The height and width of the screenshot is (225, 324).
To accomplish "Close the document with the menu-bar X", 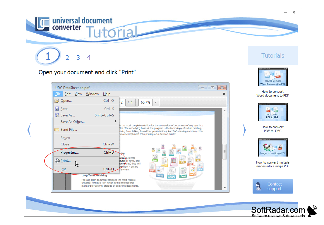I will tap(224, 94).
